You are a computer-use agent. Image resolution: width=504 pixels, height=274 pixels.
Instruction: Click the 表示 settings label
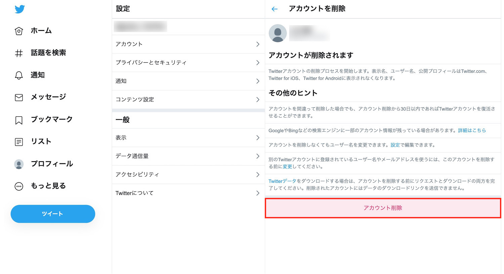pos(121,138)
